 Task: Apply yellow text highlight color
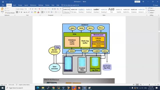35,12
